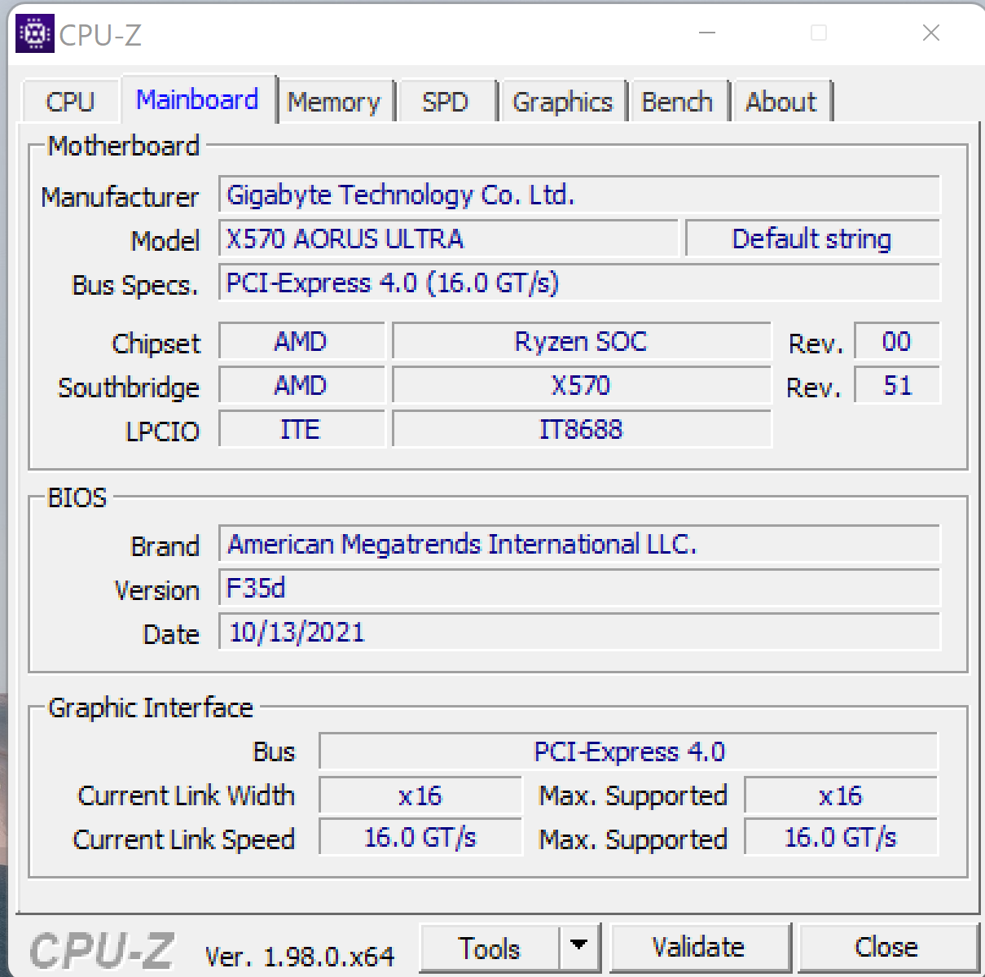Click the Tools button
The height and width of the screenshot is (977, 985).
(x=490, y=948)
